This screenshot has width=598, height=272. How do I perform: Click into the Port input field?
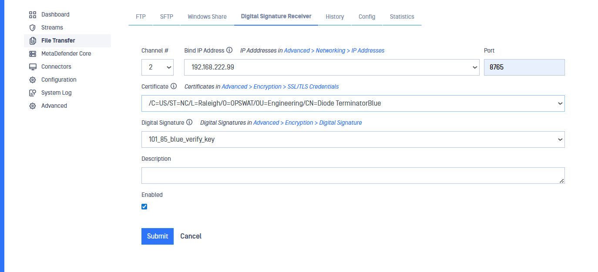pyautogui.click(x=524, y=67)
